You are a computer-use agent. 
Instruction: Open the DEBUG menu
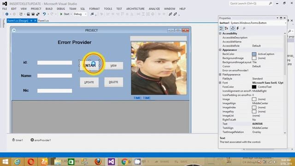pos(61,9)
